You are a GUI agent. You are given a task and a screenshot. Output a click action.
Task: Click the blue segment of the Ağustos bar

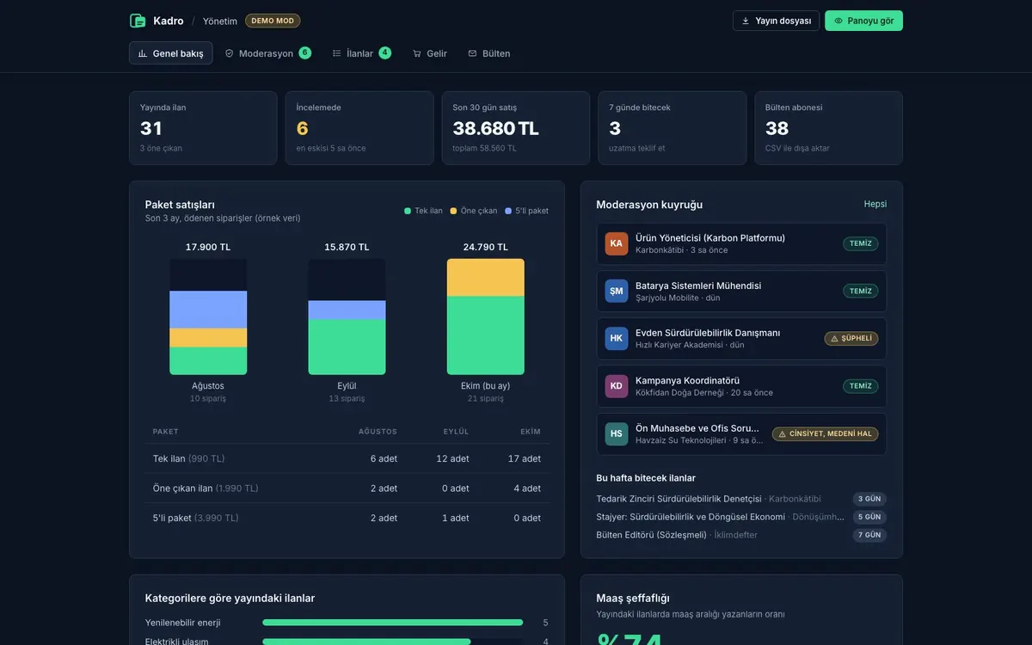pyautogui.click(x=208, y=310)
